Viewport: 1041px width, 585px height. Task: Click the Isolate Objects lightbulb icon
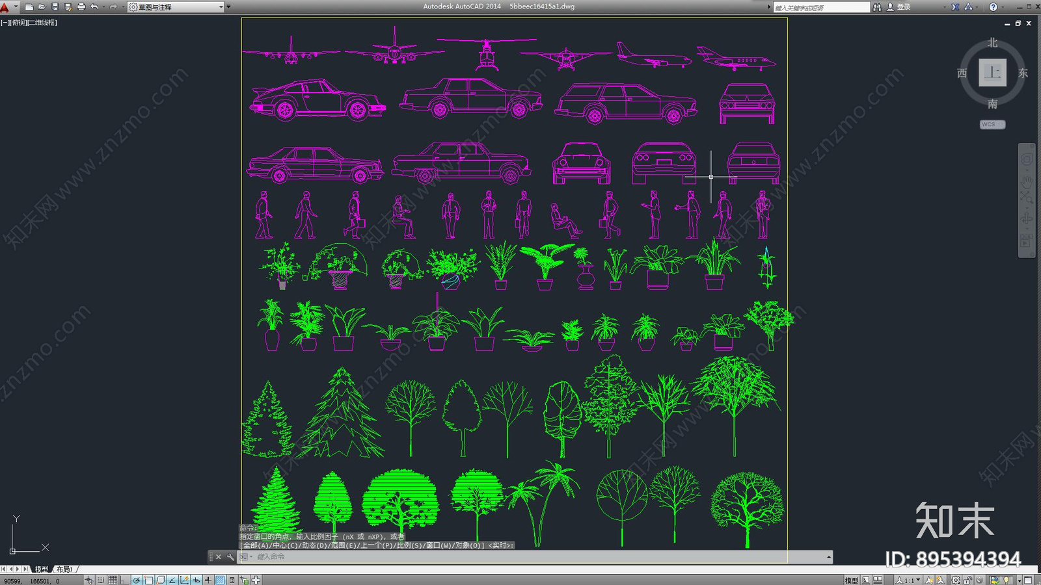point(1006,580)
